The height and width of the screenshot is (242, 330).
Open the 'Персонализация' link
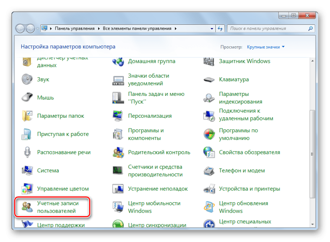click(150, 116)
